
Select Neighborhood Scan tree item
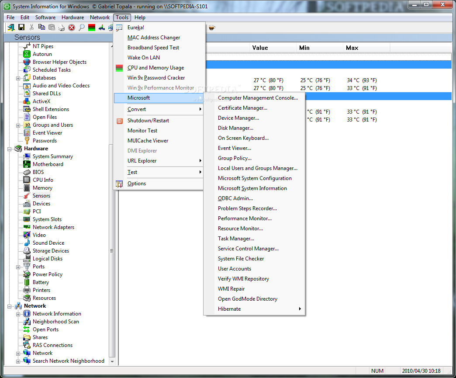click(56, 322)
